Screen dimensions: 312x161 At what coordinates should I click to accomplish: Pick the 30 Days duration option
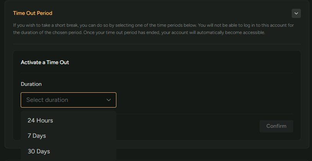(x=39, y=151)
